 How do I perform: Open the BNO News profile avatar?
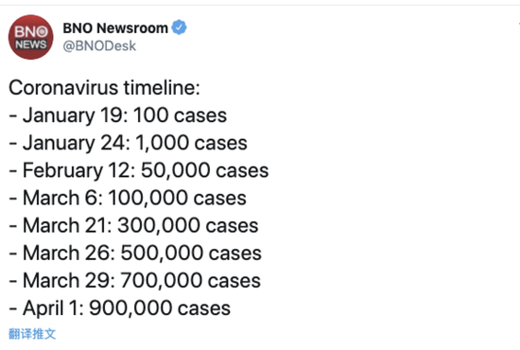pyautogui.click(x=30, y=37)
